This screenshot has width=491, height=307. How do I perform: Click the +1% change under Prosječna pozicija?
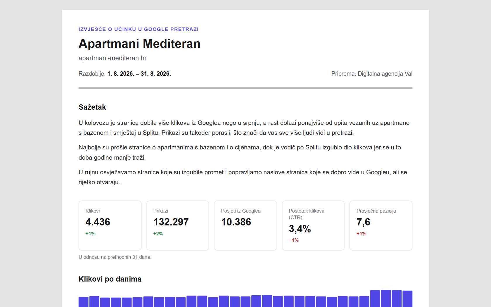point(362,234)
